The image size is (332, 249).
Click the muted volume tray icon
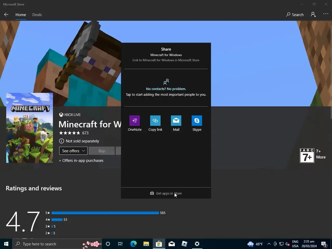pos(287,244)
